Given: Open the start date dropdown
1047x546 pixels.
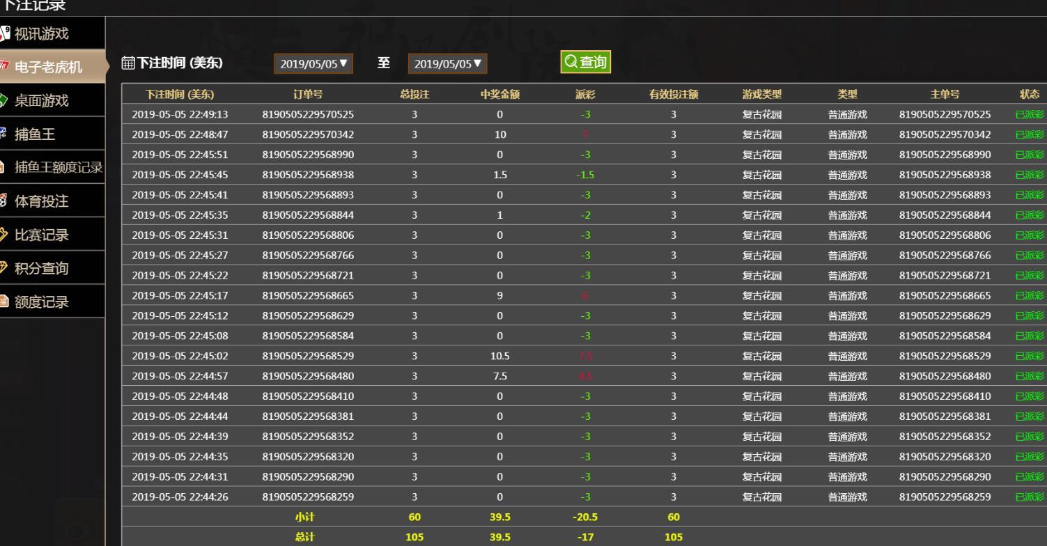Looking at the screenshot, I should tap(313, 63).
